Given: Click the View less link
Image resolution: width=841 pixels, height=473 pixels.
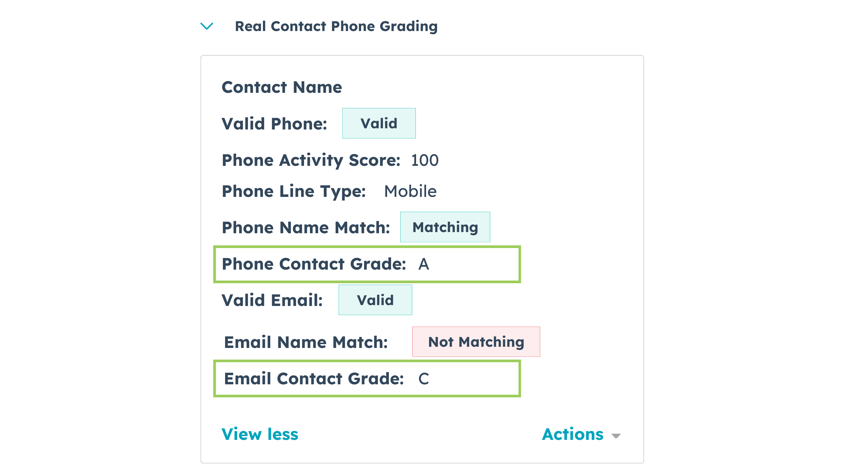Looking at the screenshot, I should (260, 434).
